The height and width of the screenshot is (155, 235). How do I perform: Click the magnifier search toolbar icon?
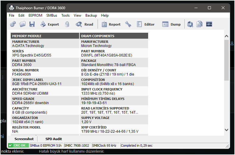pos(190,24)
